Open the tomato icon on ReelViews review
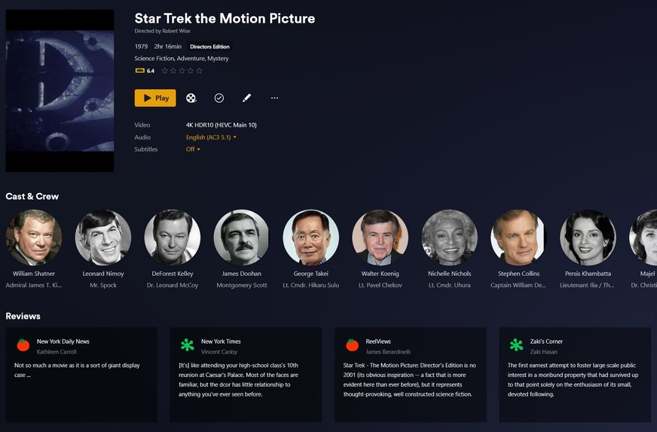This screenshot has height=432, width=657. (x=352, y=345)
